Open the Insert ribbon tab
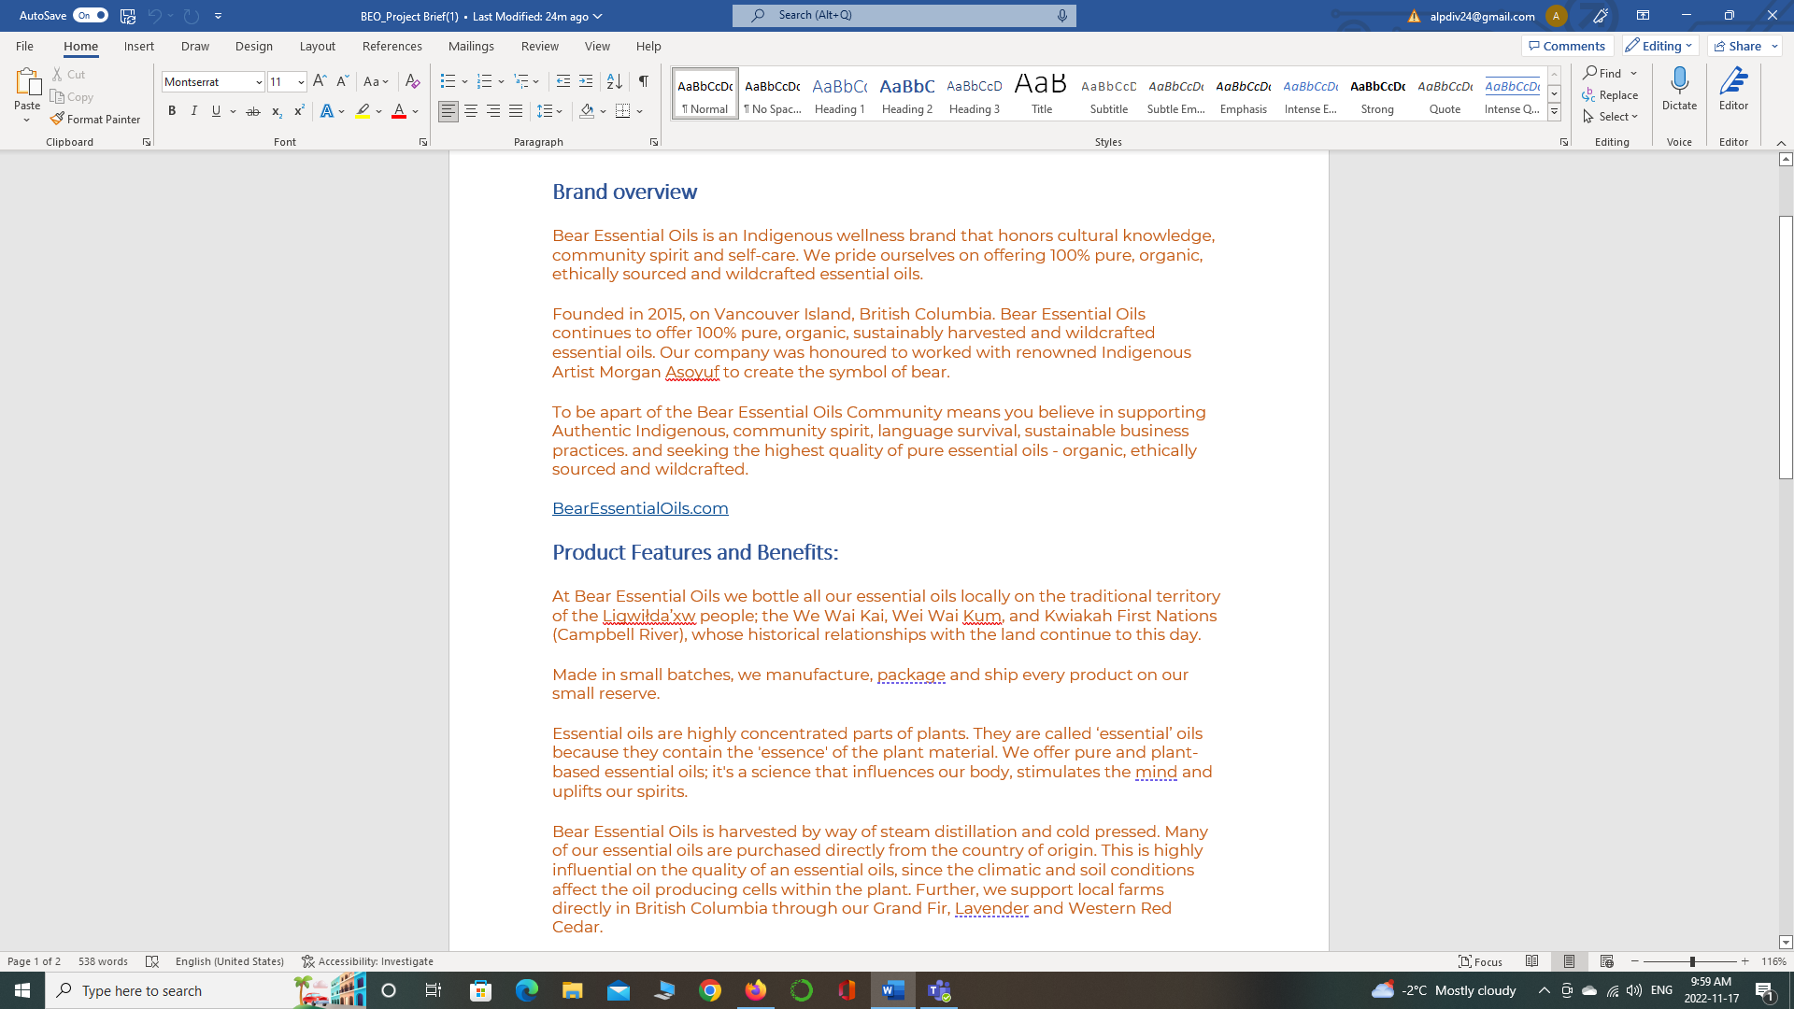The width and height of the screenshot is (1794, 1009). click(x=138, y=46)
